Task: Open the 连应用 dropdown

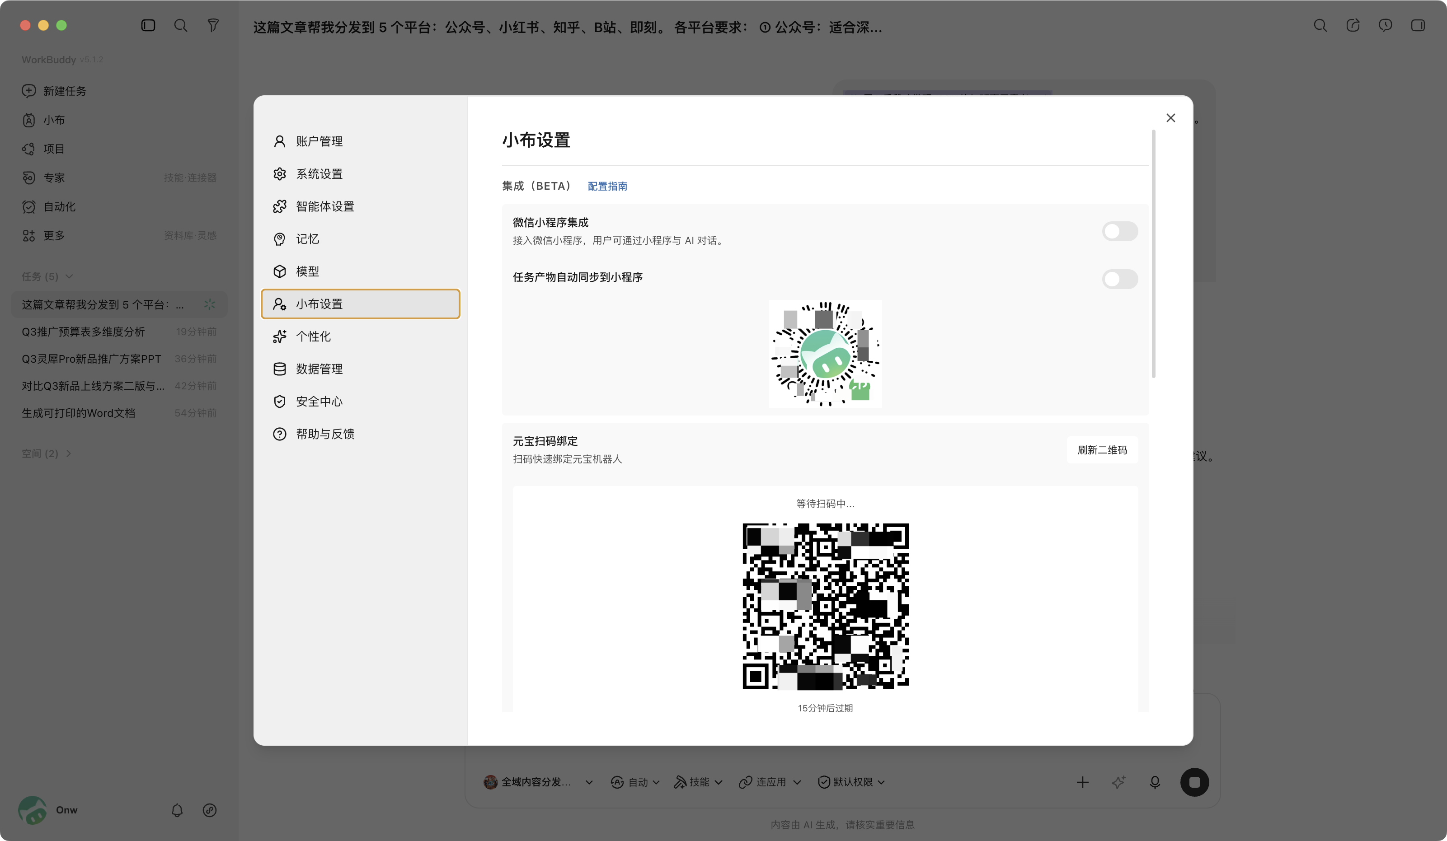Action: point(770,782)
